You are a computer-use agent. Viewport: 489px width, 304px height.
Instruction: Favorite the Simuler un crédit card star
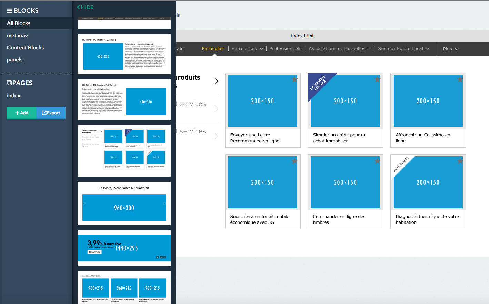click(377, 79)
